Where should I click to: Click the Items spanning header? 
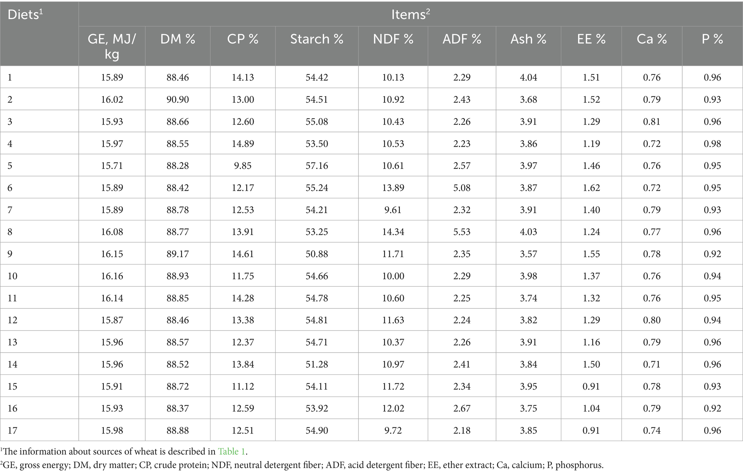click(410, 14)
